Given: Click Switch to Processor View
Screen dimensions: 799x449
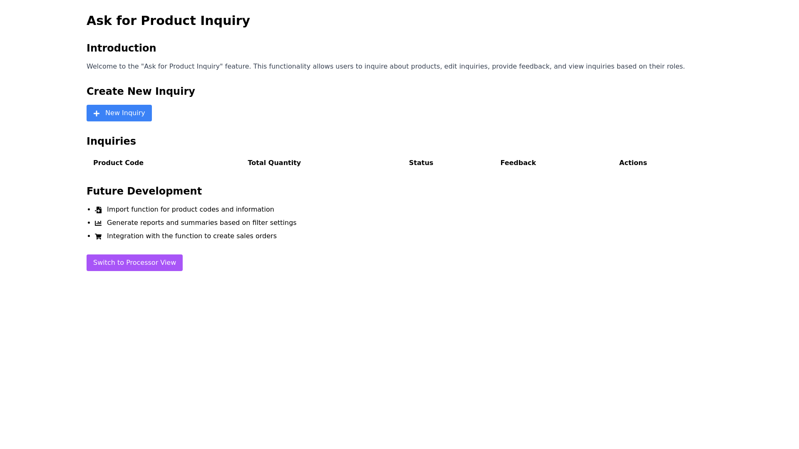Looking at the screenshot, I should pyautogui.click(x=134, y=262).
